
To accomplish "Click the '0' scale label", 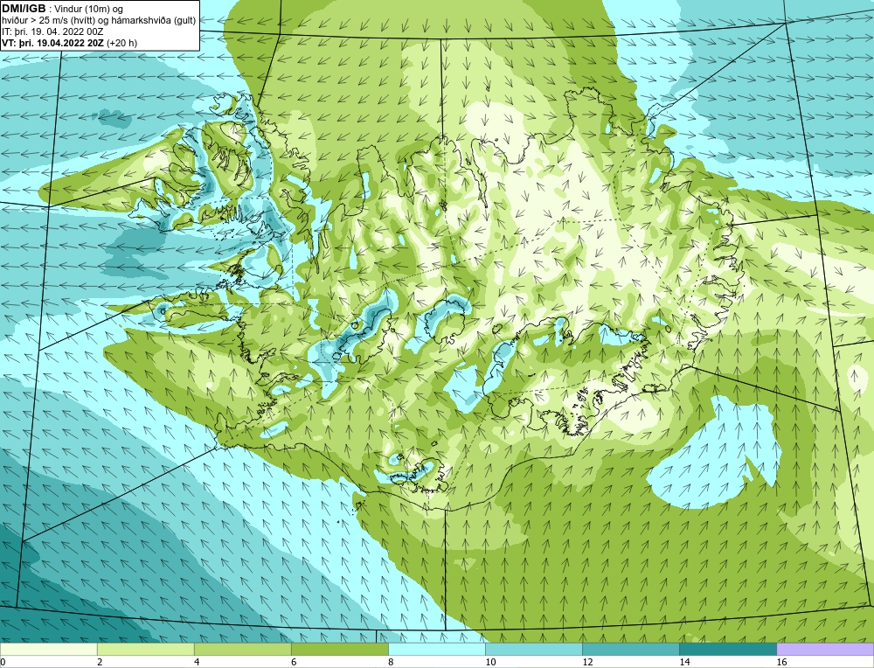I will tap(3, 662).
